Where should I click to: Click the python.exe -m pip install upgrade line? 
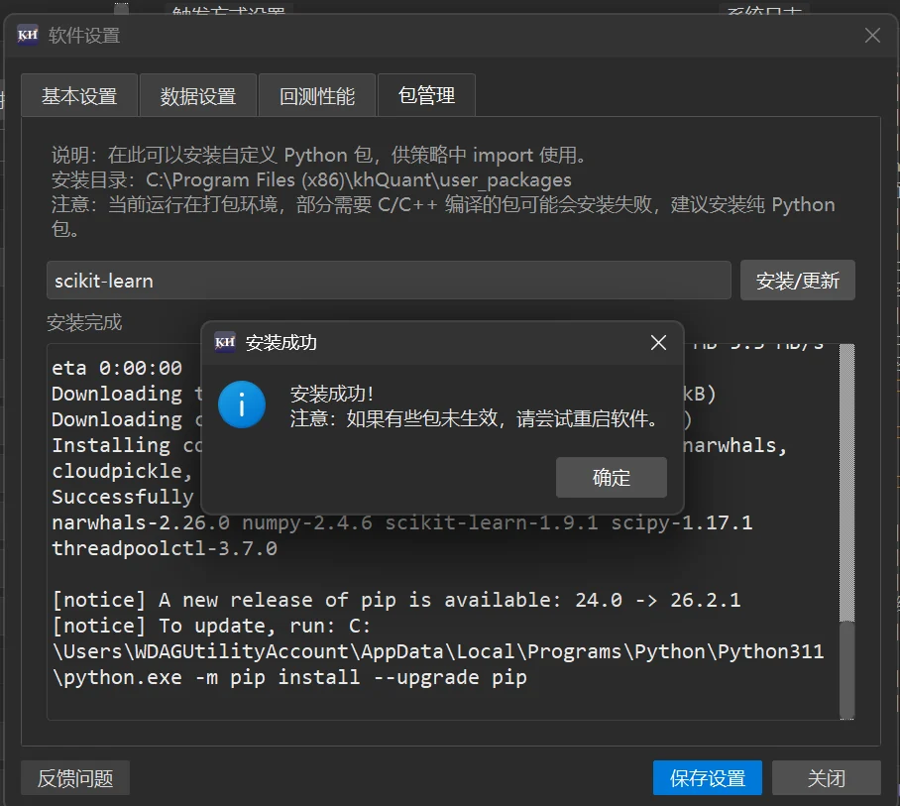[289, 677]
